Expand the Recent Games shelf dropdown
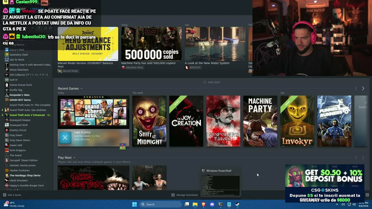Viewport: 372px width, 209px height. [81, 89]
